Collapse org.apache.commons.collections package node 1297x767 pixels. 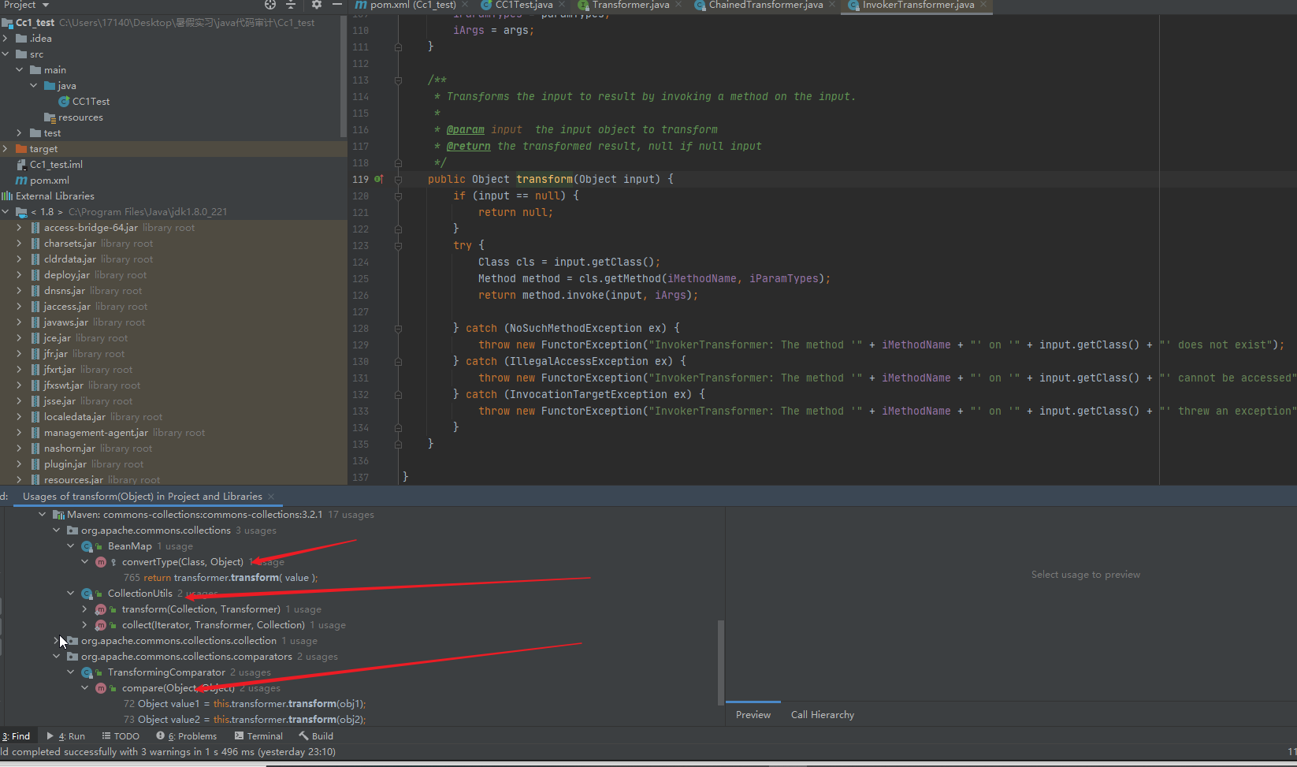tap(56, 531)
